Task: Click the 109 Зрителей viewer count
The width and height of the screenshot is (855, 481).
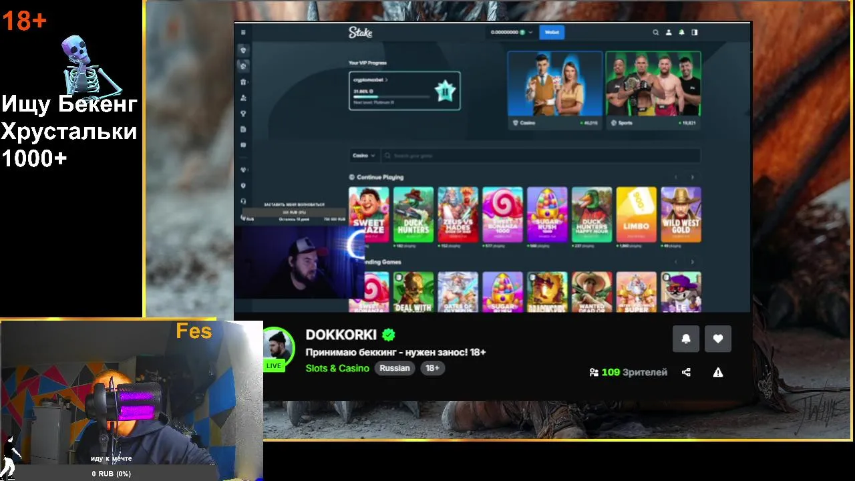Action: pyautogui.click(x=628, y=372)
